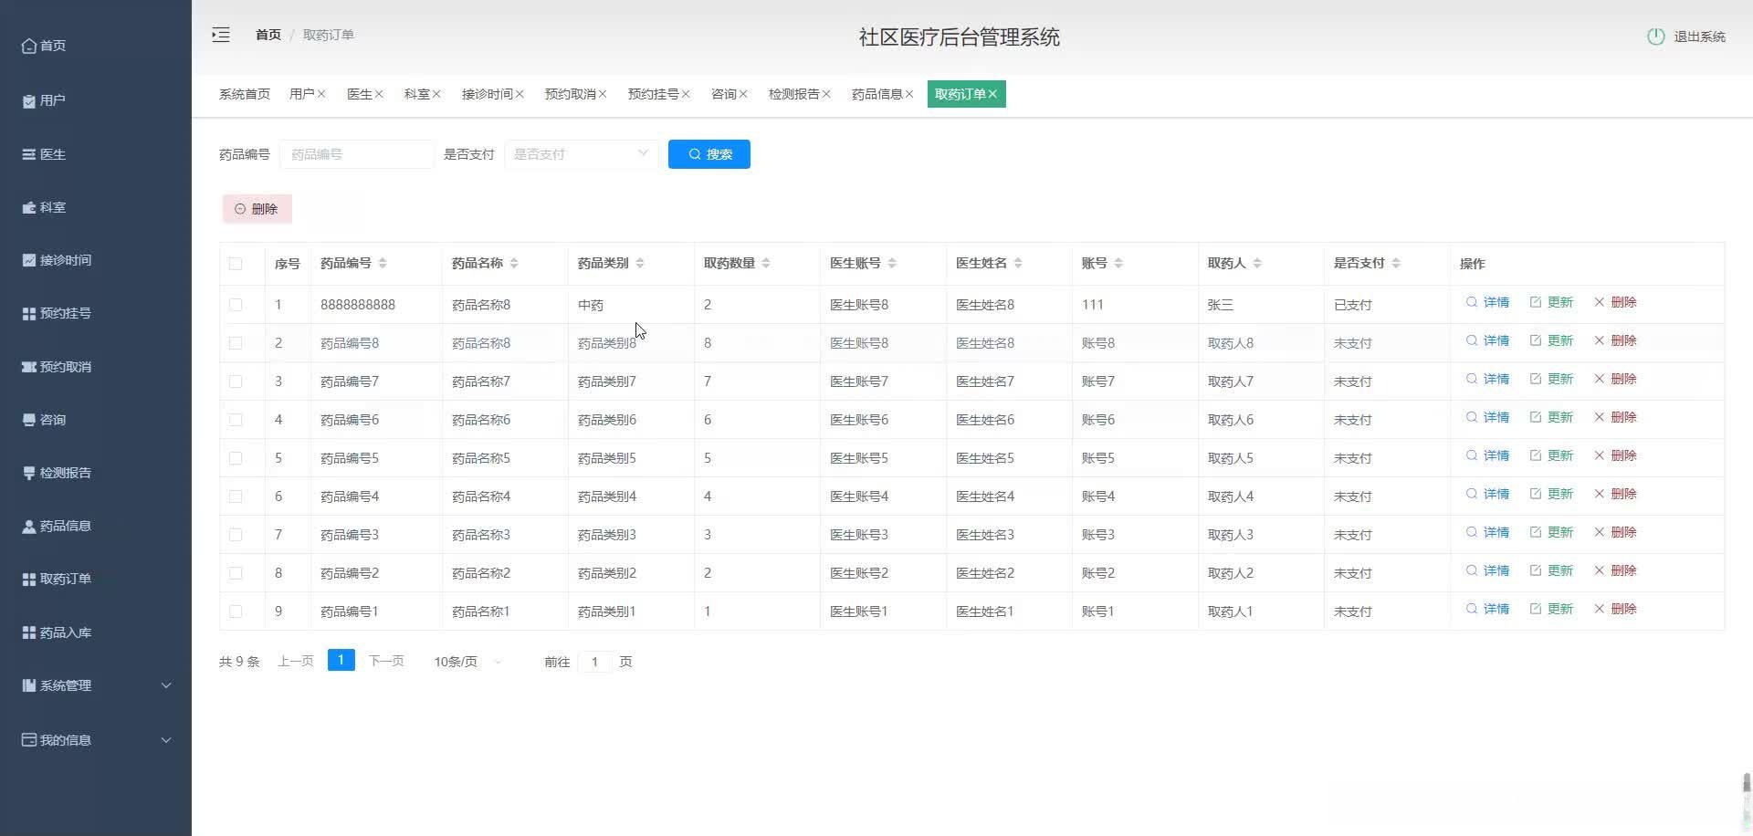Viewport: 1753px width, 836px height.
Task: Click the sidebar collapse hamburger icon
Action: point(220,34)
